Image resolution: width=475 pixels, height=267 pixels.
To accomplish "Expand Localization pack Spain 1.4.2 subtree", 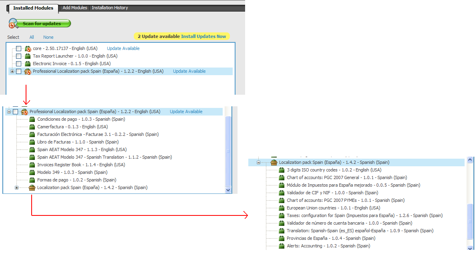I will click(x=17, y=188).
